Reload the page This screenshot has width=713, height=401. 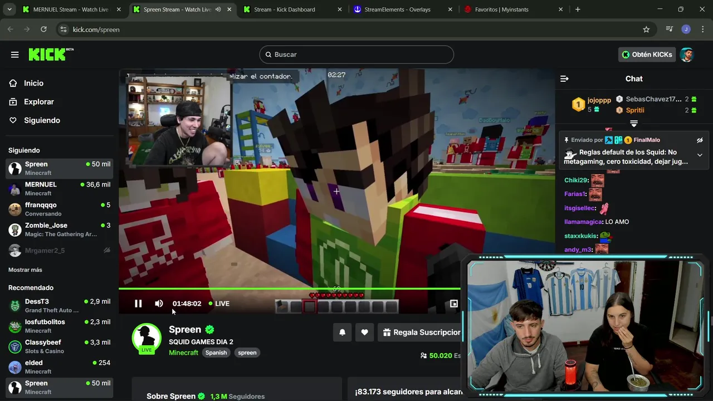(43, 30)
